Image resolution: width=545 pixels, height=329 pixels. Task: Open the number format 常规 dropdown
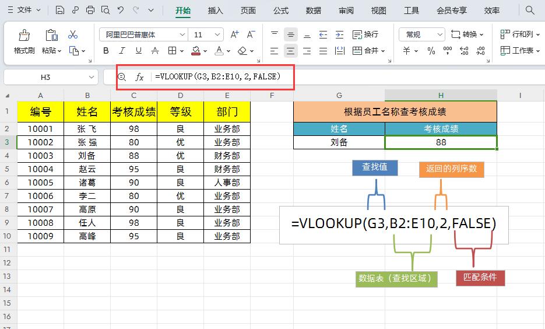click(x=421, y=34)
